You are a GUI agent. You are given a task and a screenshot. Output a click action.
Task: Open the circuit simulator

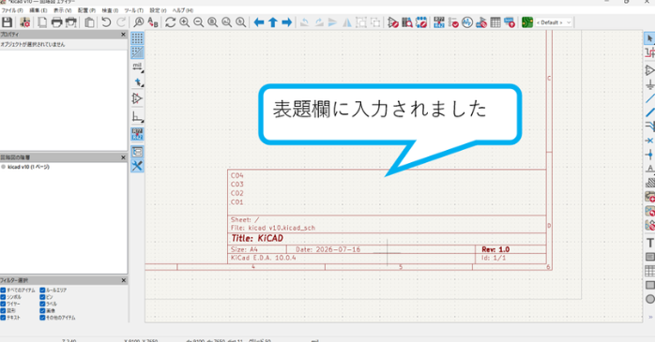[x=467, y=22]
